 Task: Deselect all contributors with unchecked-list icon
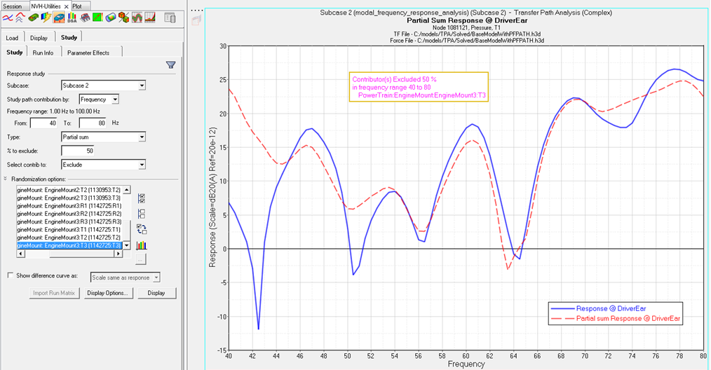[x=142, y=214]
